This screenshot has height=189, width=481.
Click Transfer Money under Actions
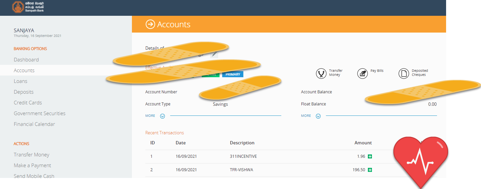[x=32, y=155]
